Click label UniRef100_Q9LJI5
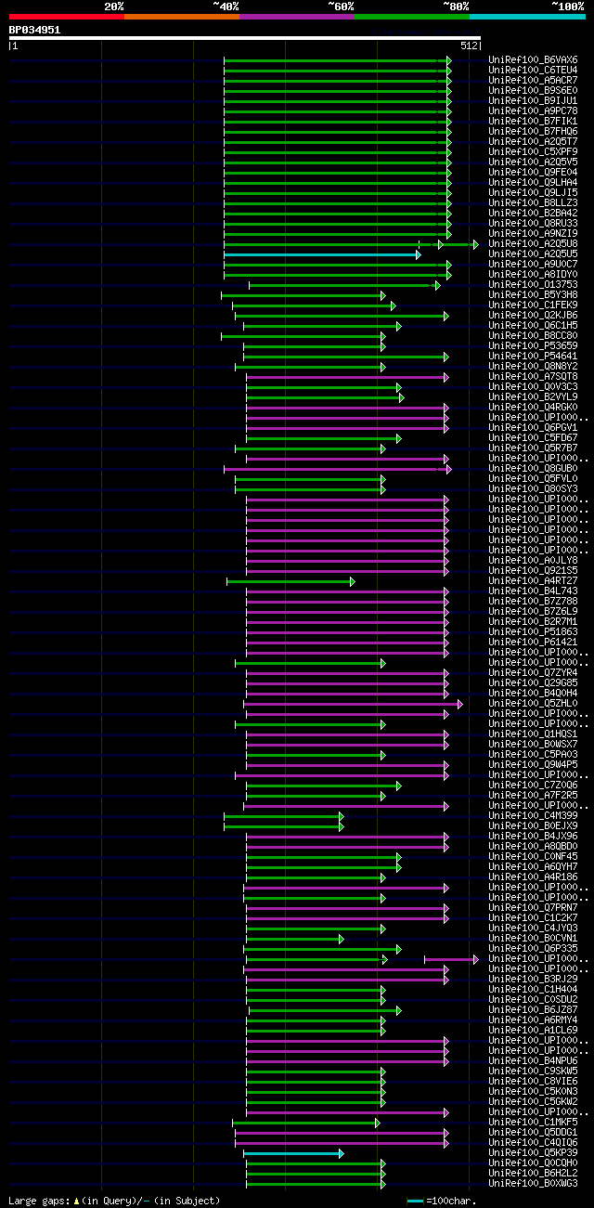Screen dimensions: 594x1208 533,193
